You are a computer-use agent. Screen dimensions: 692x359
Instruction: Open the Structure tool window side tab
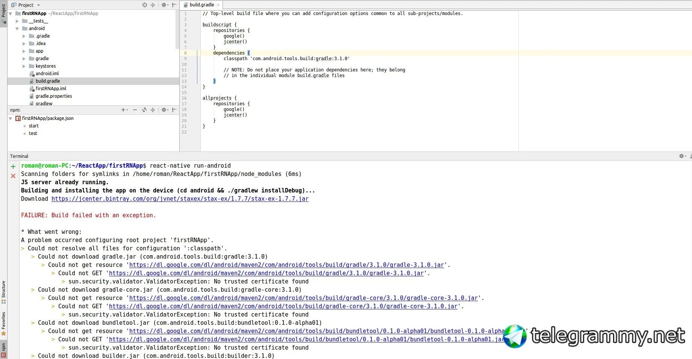(3, 292)
